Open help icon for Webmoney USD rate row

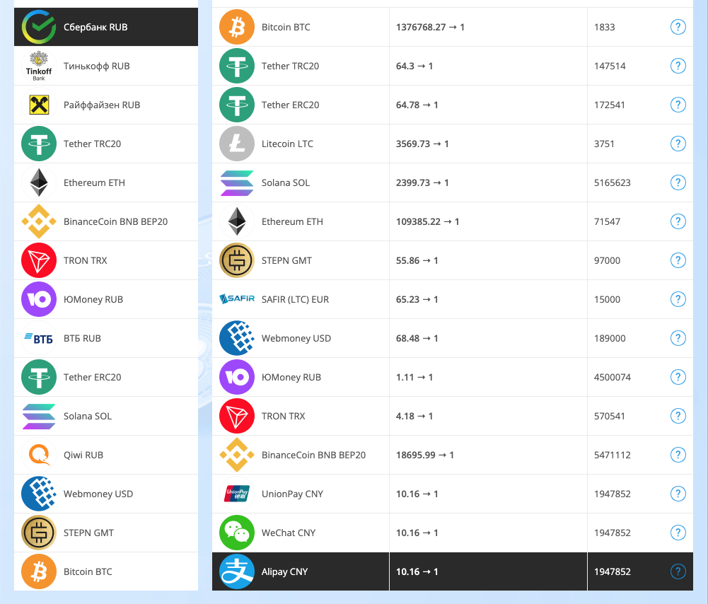tap(678, 338)
